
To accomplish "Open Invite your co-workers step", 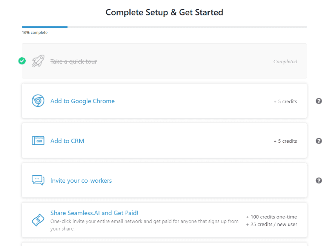I will click(81, 181).
